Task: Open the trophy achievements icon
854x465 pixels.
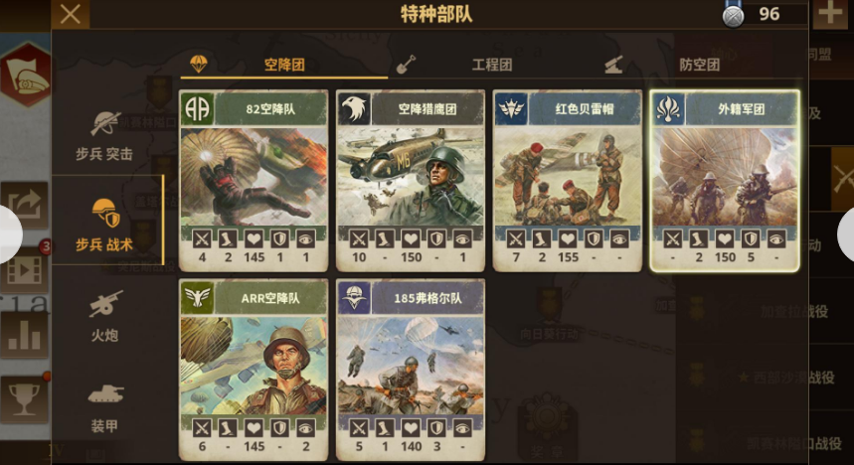Action: tap(24, 399)
